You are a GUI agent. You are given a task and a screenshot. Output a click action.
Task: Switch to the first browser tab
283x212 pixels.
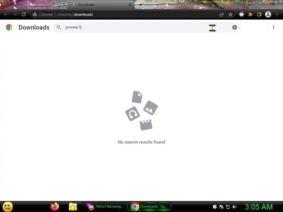(34, 5)
